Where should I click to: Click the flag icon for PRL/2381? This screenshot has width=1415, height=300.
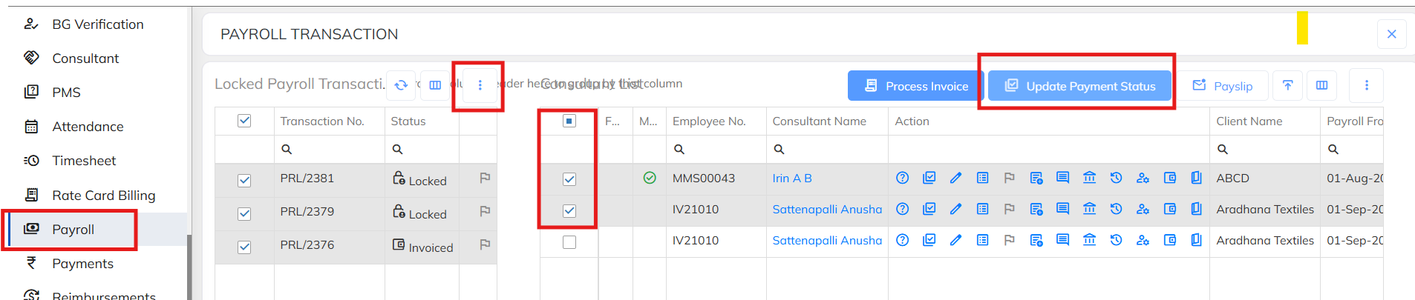(x=485, y=178)
